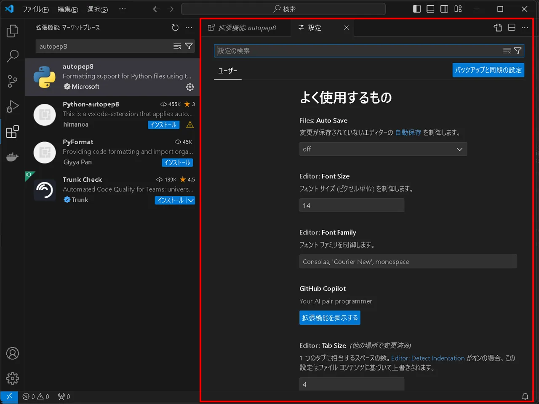The width and height of the screenshot is (539, 404).
Task: Open 編集(E) menu
Action: click(x=68, y=9)
